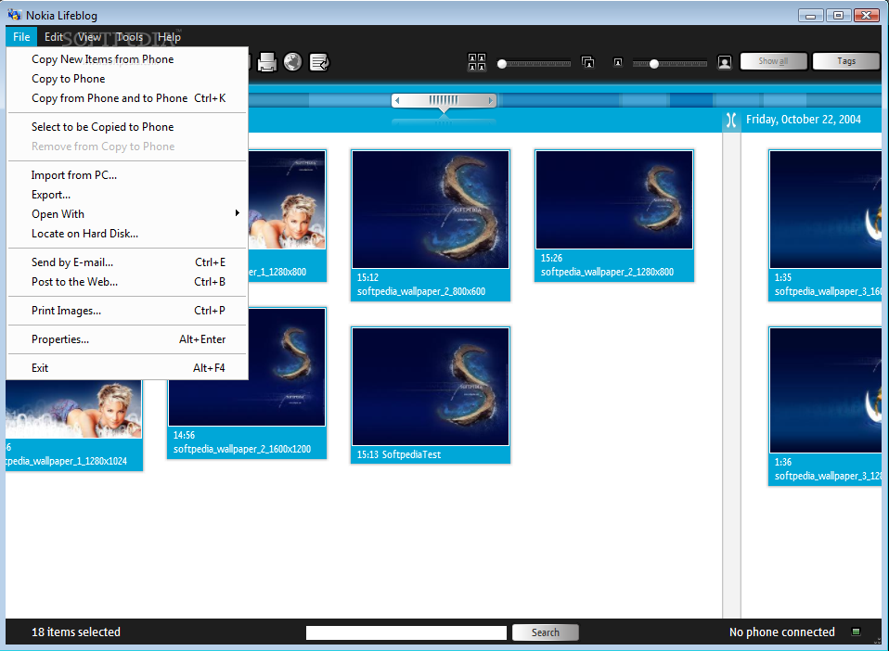This screenshot has width=889, height=651.
Task: Click the Friday, October 22, 2004 date header
Action: 804,120
